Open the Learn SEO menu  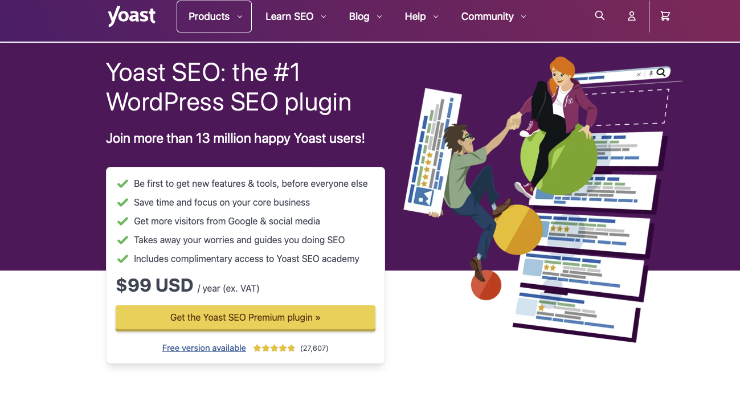click(296, 17)
